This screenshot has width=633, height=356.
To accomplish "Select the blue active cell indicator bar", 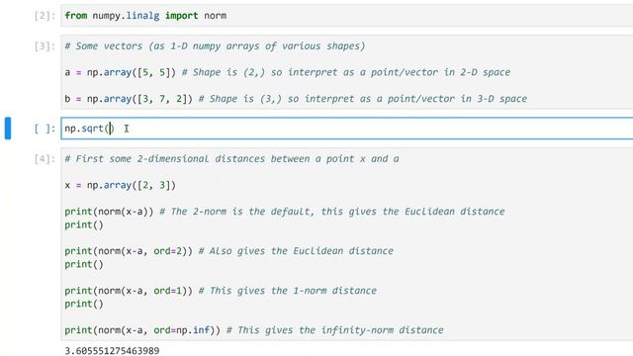I will coord(8,129).
